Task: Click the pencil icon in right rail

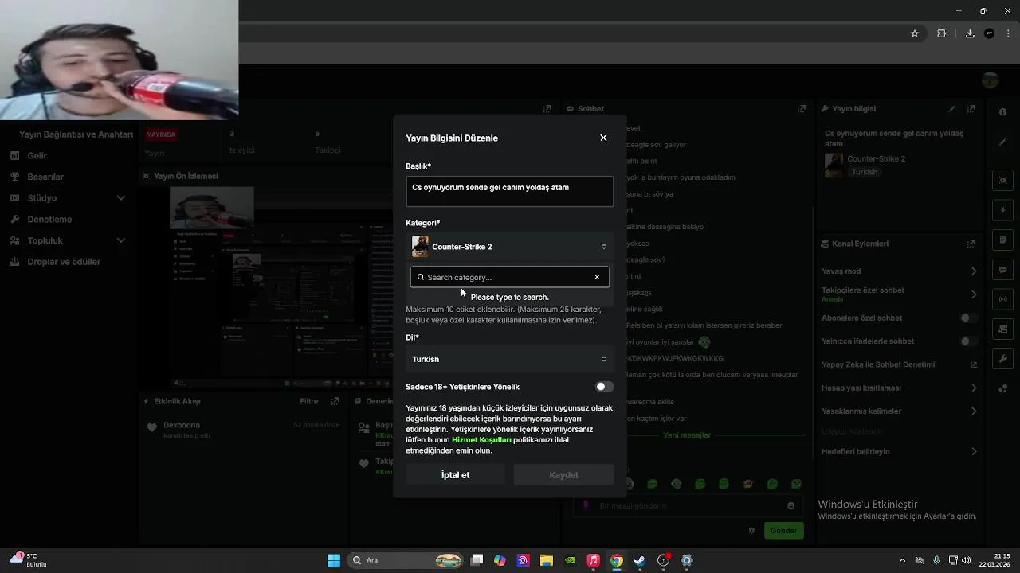Action: click(x=1003, y=142)
